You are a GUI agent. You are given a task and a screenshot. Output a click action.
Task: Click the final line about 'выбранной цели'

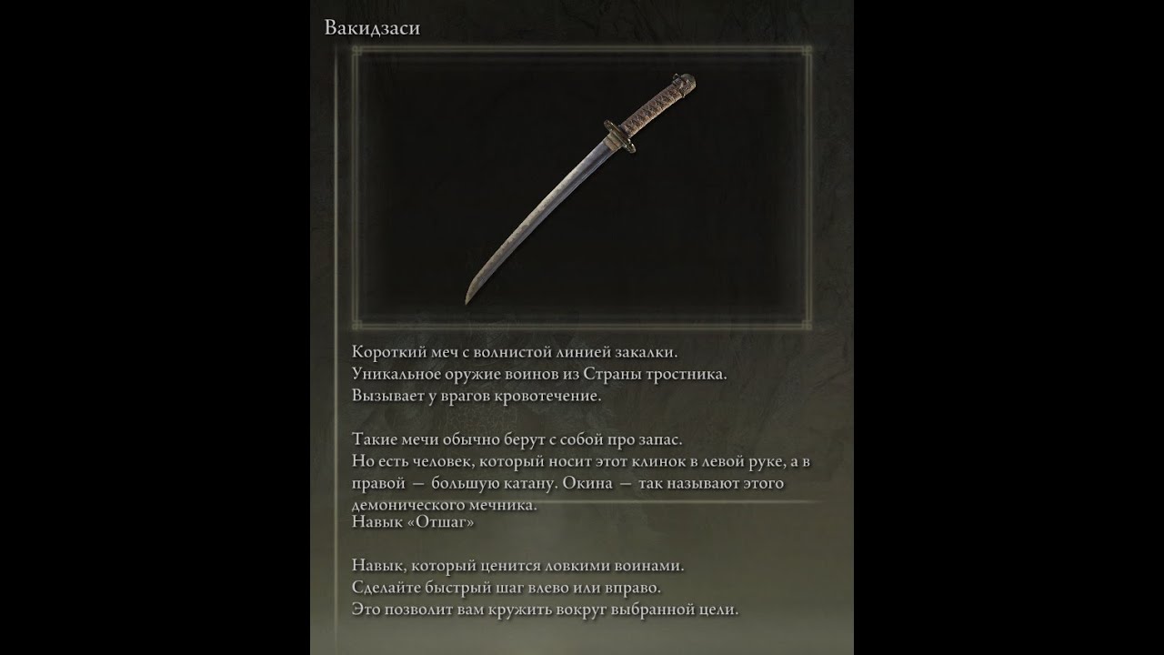(545, 610)
